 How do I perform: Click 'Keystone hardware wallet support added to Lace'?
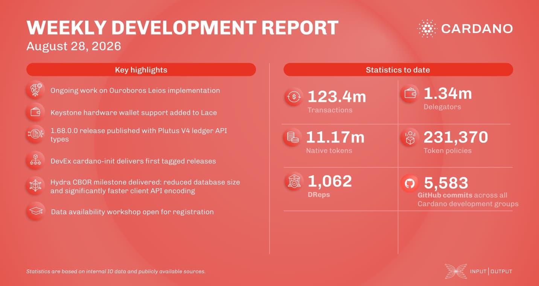point(134,112)
